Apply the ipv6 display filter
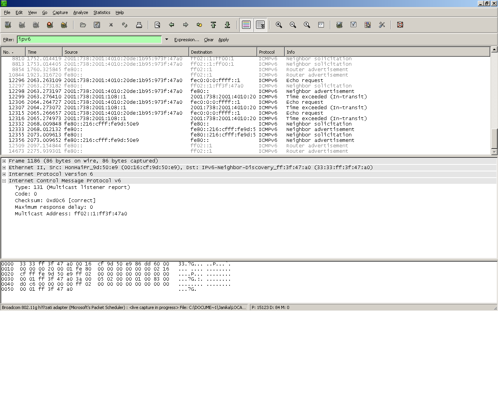 (224, 39)
